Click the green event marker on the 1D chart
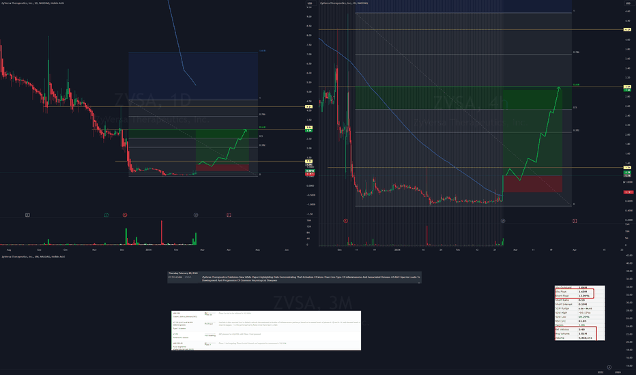Image resolution: width=636 pixels, height=375 pixels. click(x=106, y=215)
